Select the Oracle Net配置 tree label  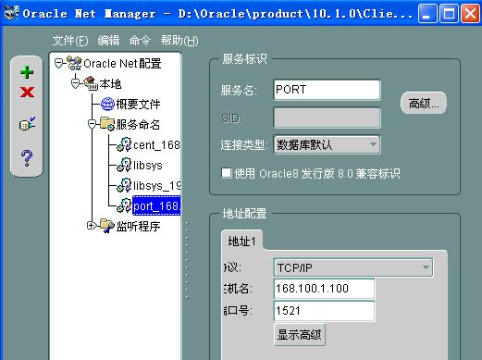(x=122, y=64)
